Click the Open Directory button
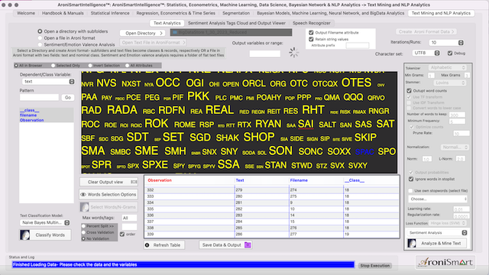The height and width of the screenshot is (275, 489). point(143,33)
